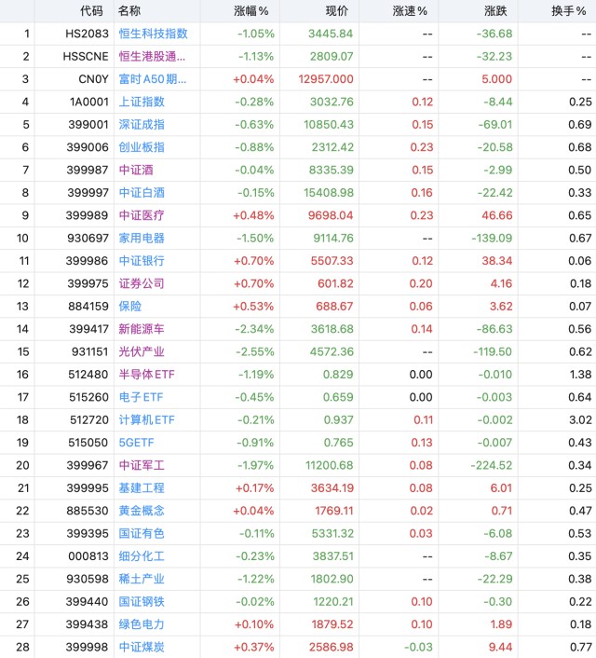Open 富时A50期 futures name
Screen dimensions: 596x658
coord(153,79)
